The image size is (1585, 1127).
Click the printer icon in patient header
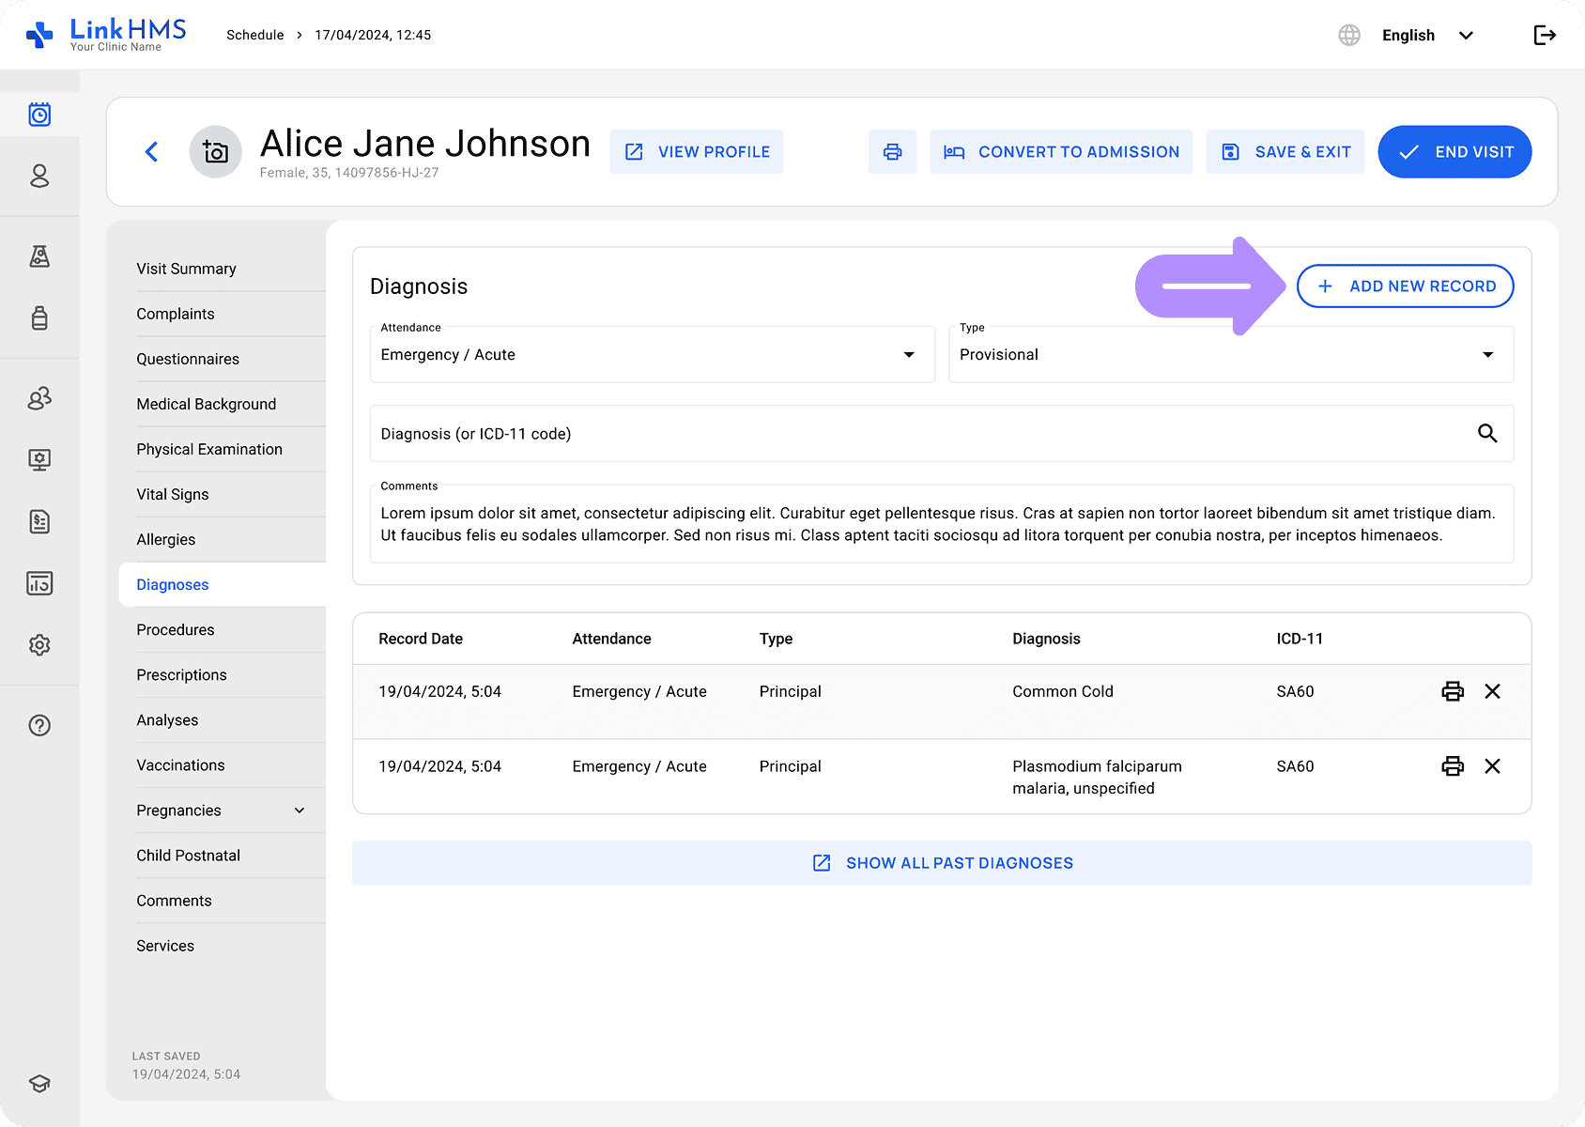[x=892, y=152]
